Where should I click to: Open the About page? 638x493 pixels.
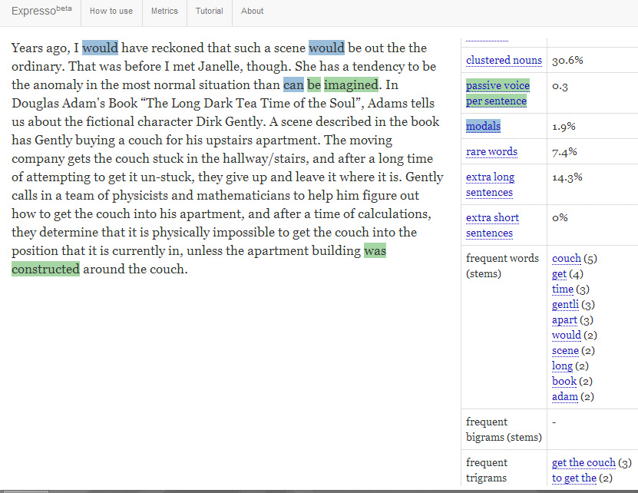click(252, 12)
